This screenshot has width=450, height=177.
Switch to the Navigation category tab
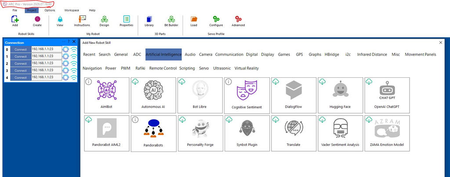click(x=92, y=68)
